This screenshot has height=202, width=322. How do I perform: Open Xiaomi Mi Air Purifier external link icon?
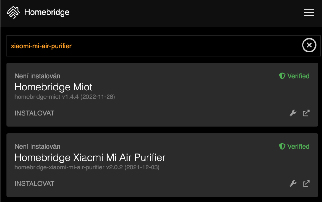click(306, 183)
